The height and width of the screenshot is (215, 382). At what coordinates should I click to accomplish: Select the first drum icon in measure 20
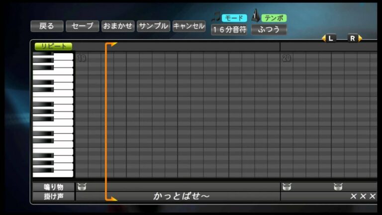[x=286, y=187]
